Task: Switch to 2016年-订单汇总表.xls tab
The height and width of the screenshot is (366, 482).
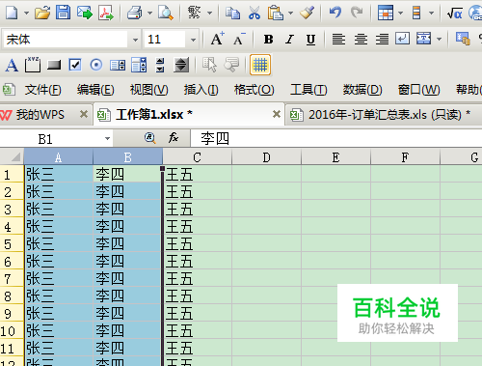Action: coord(385,115)
